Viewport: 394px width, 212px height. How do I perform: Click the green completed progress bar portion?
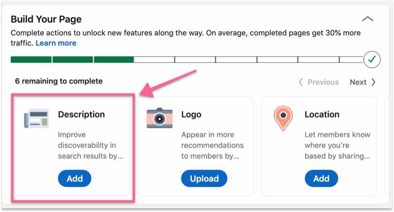pos(72,60)
